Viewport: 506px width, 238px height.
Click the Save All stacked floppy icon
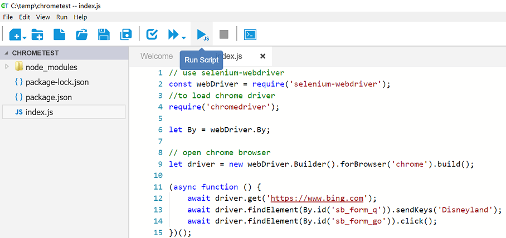tap(126, 34)
